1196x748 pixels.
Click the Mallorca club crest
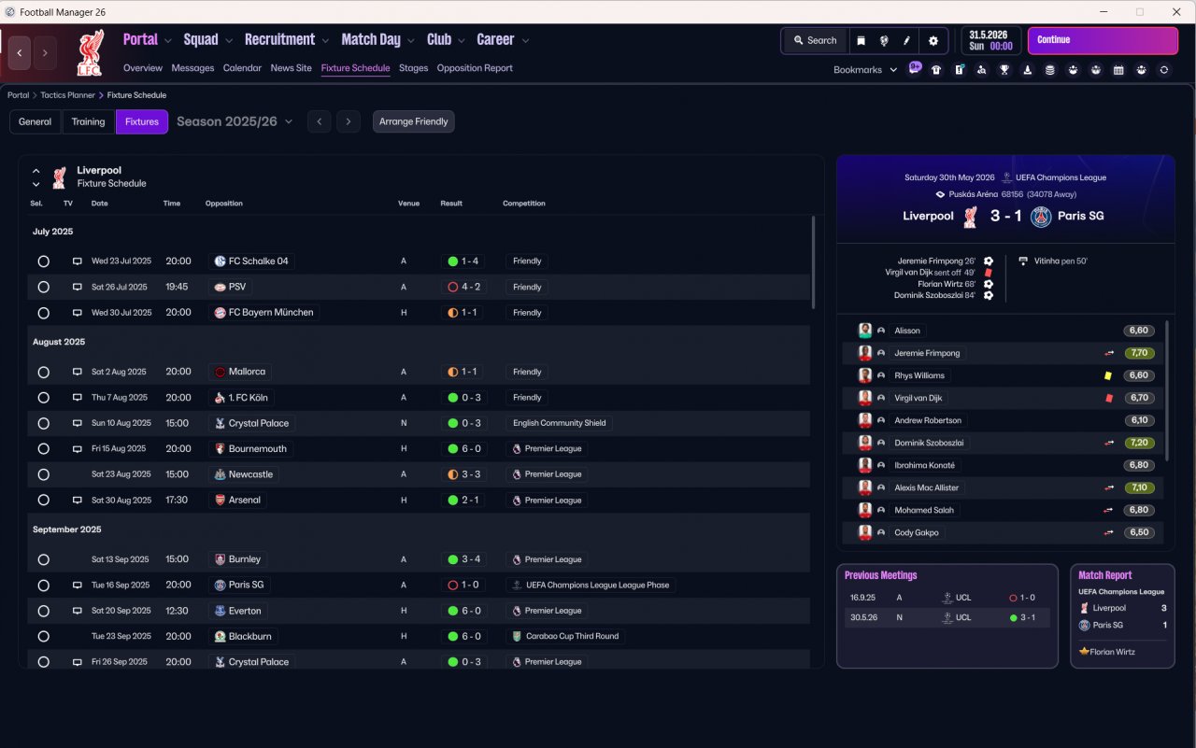220,372
